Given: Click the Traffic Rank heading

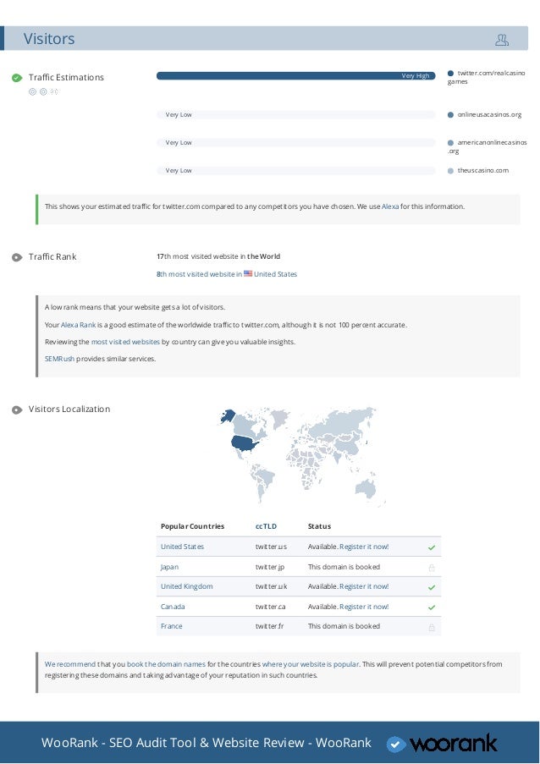Looking at the screenshot, I should click(52, 256).
